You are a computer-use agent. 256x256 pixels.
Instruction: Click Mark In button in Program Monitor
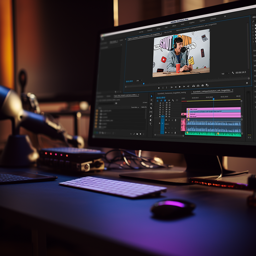click(x=163, y=88)
